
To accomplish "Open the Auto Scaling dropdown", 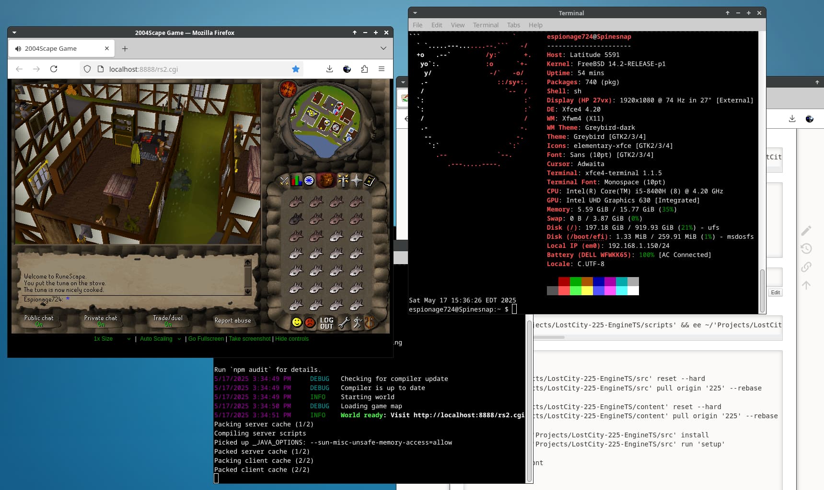I will pyautogui.click(x=160, y=339).
